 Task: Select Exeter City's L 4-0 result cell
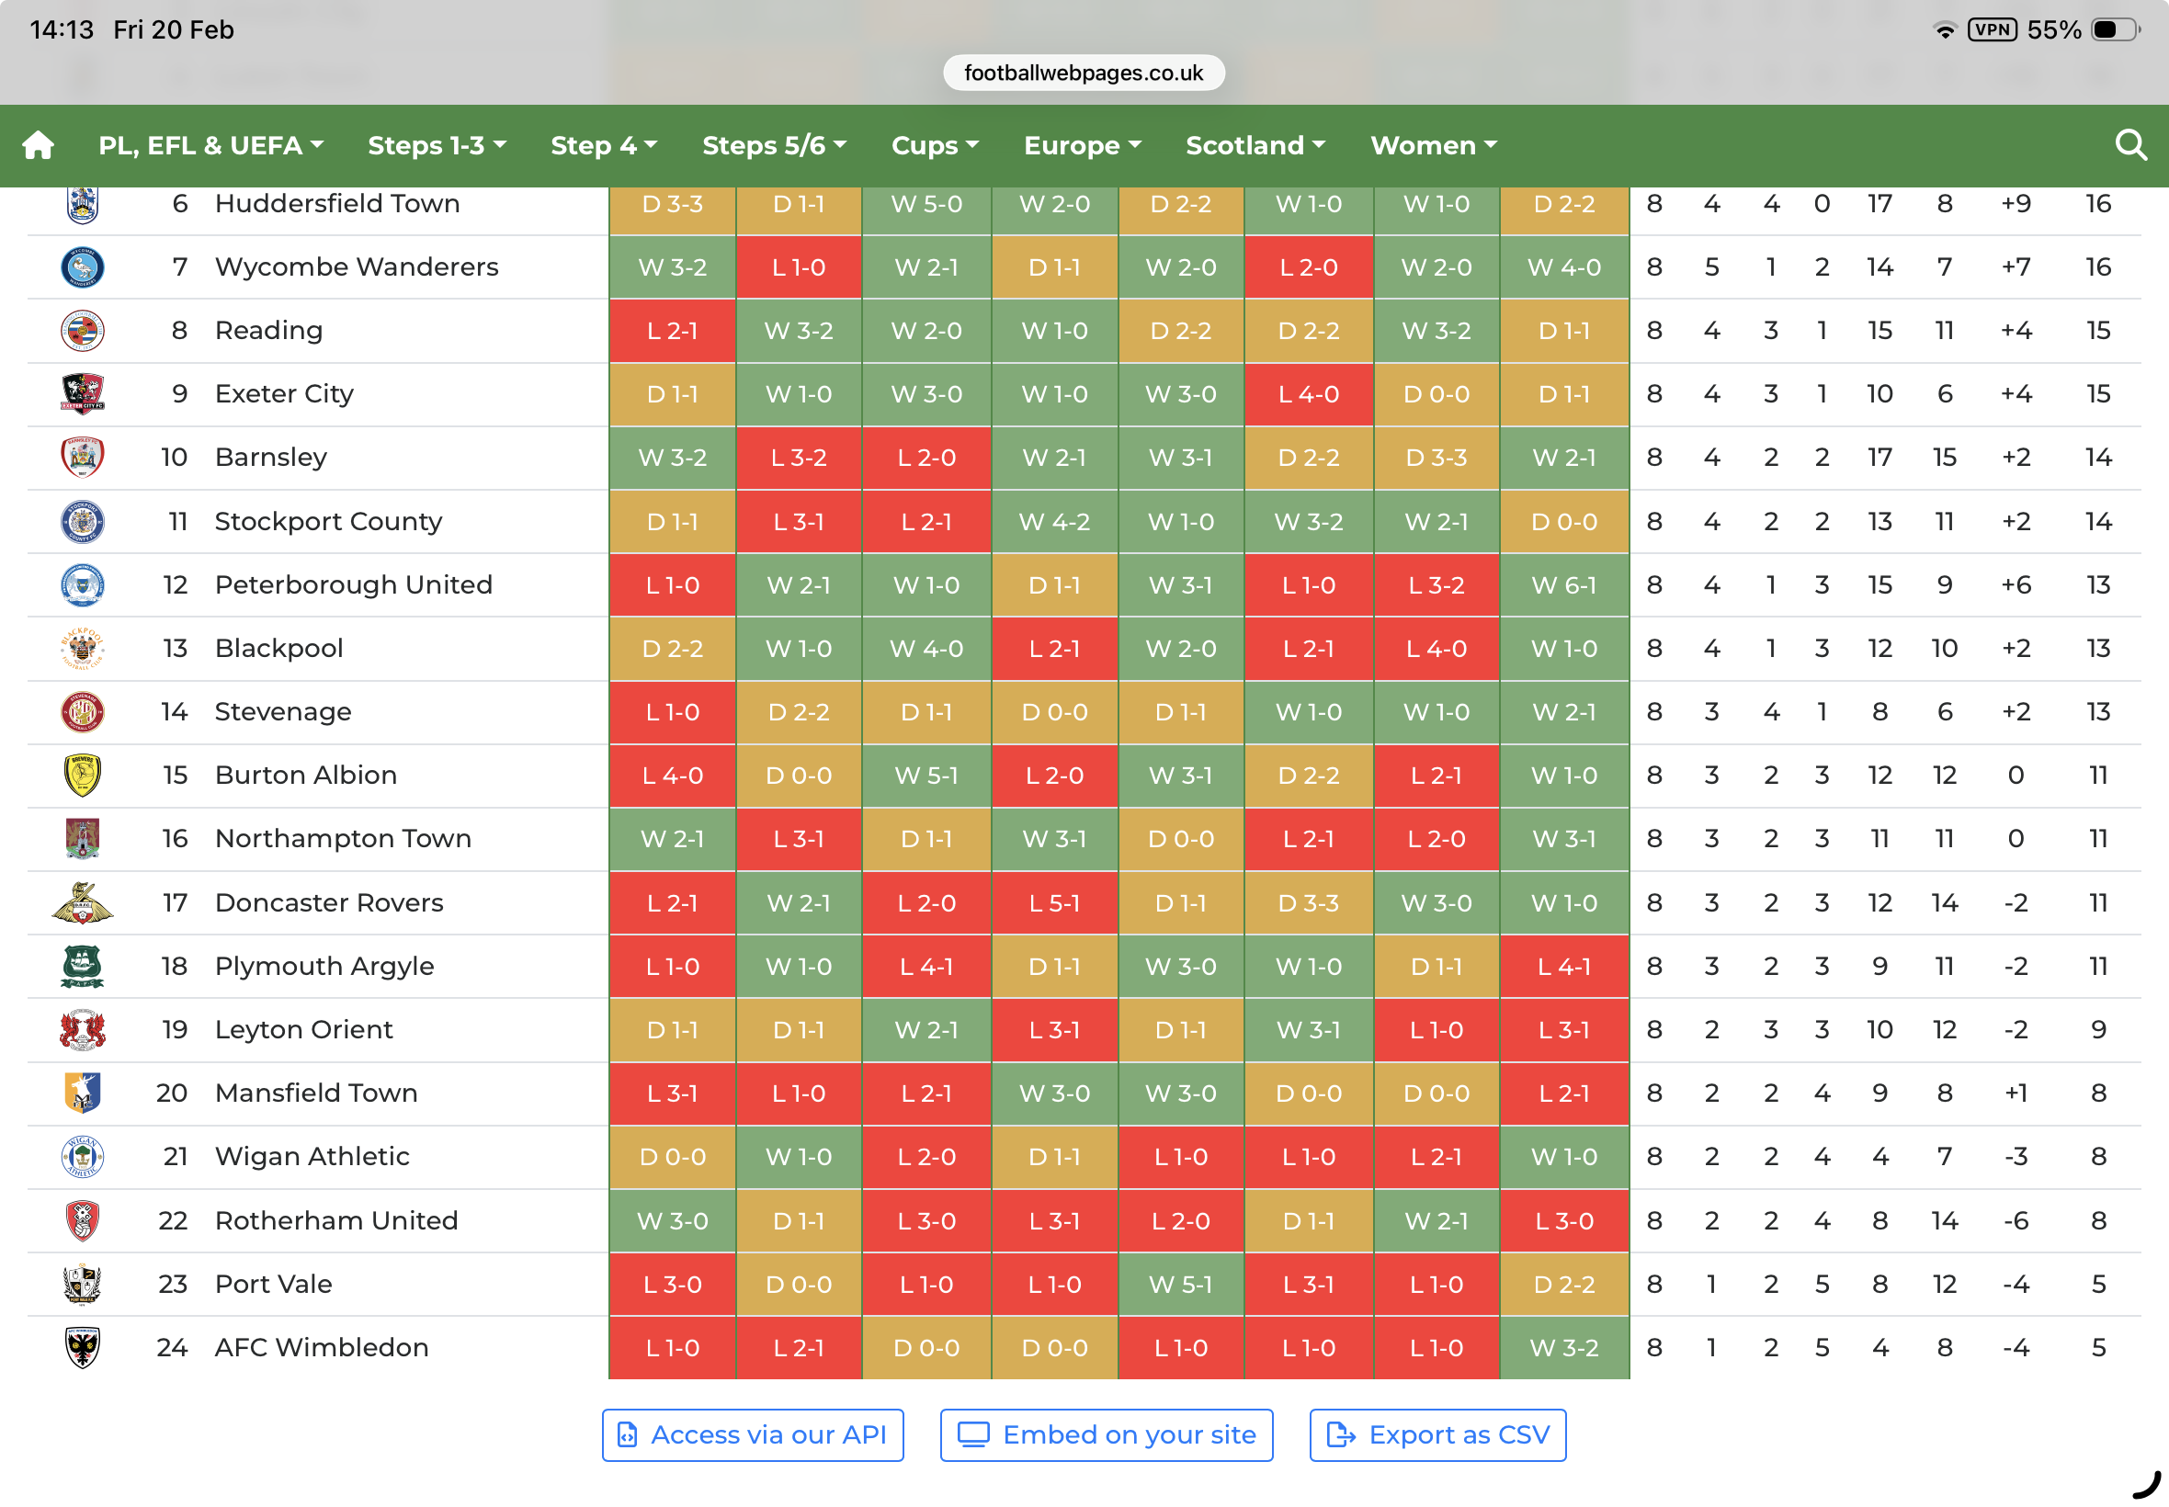(x=1308, y=395)
